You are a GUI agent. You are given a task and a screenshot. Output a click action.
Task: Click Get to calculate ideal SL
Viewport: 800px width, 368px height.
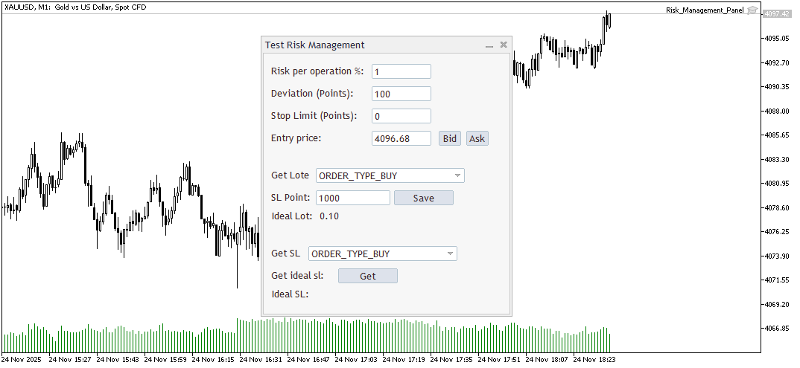pyautogui.click(x=368, y=276)
